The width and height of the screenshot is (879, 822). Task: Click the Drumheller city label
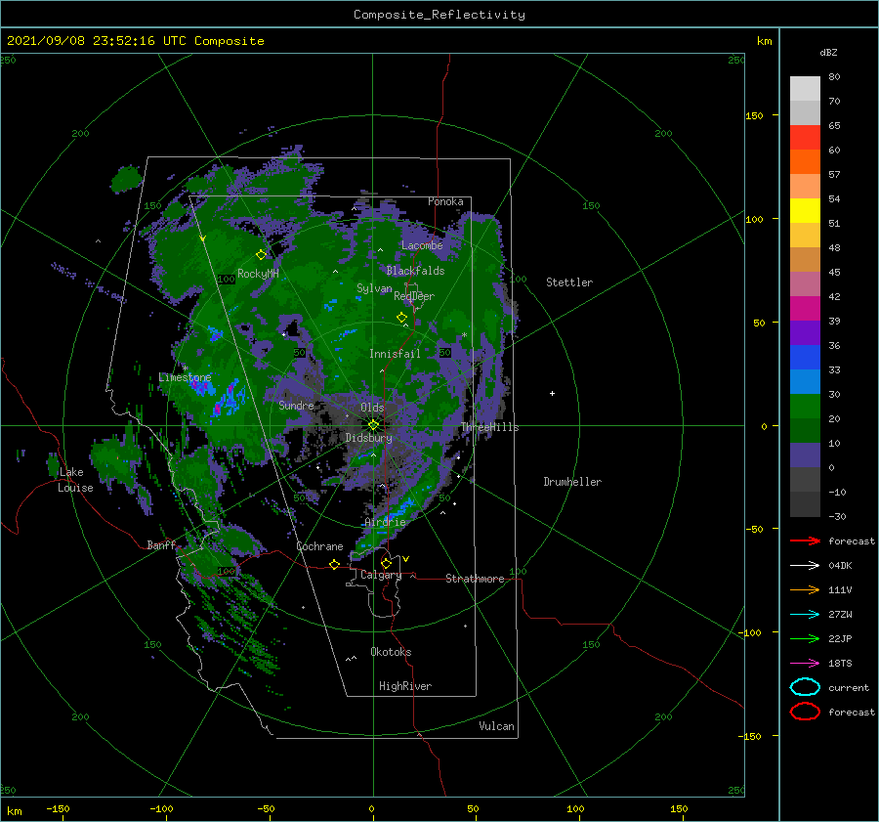tap(572, 482)
